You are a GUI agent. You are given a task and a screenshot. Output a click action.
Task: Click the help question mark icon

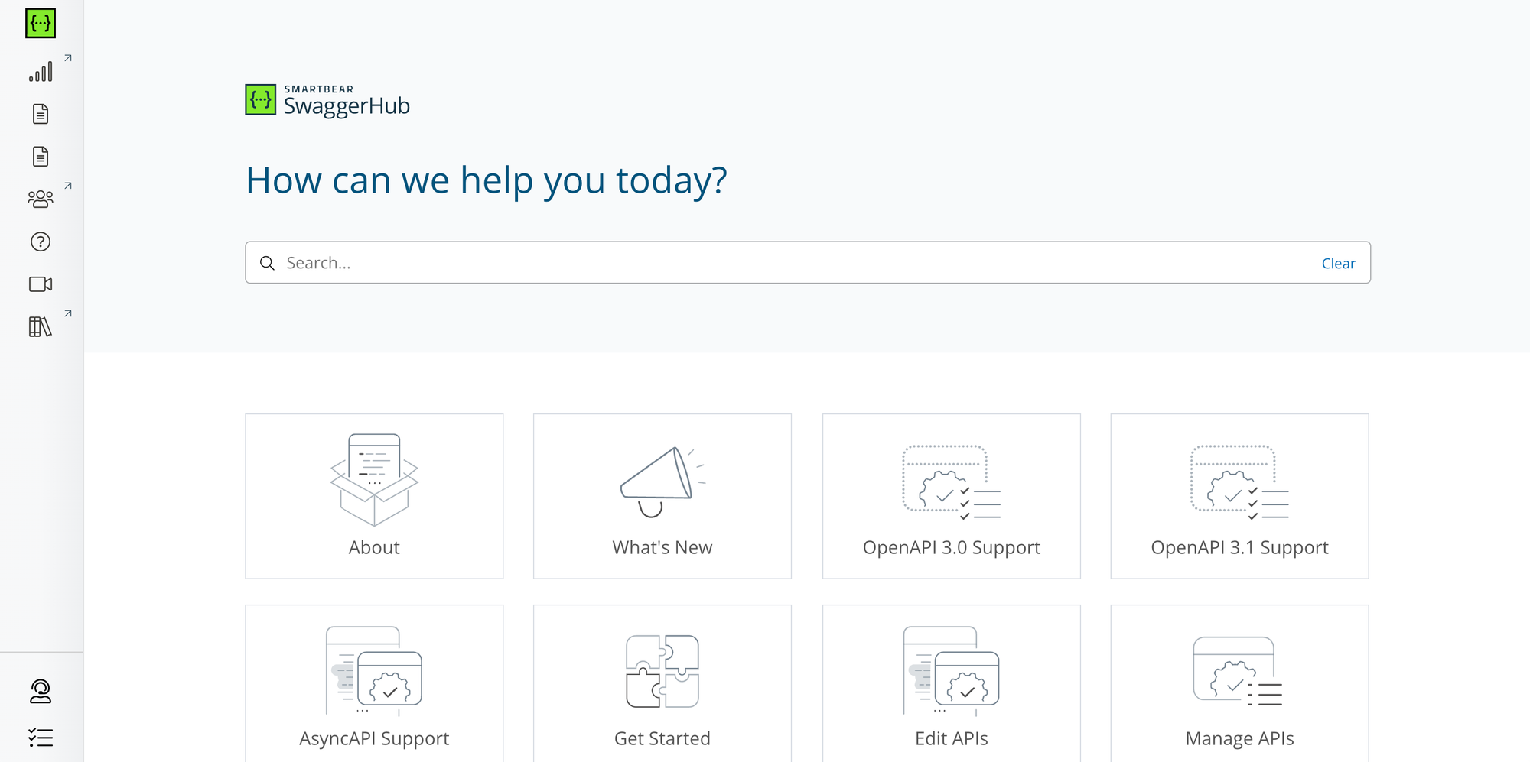pos(40,242)
